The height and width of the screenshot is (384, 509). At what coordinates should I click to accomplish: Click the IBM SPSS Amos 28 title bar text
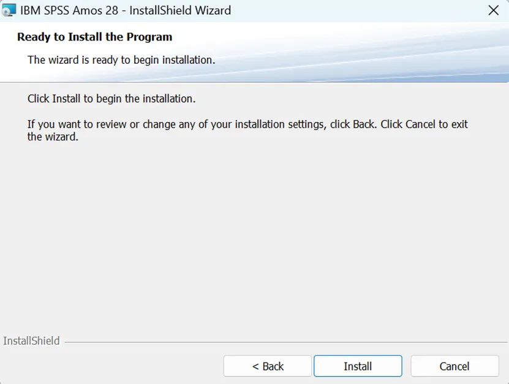point(69,10)
